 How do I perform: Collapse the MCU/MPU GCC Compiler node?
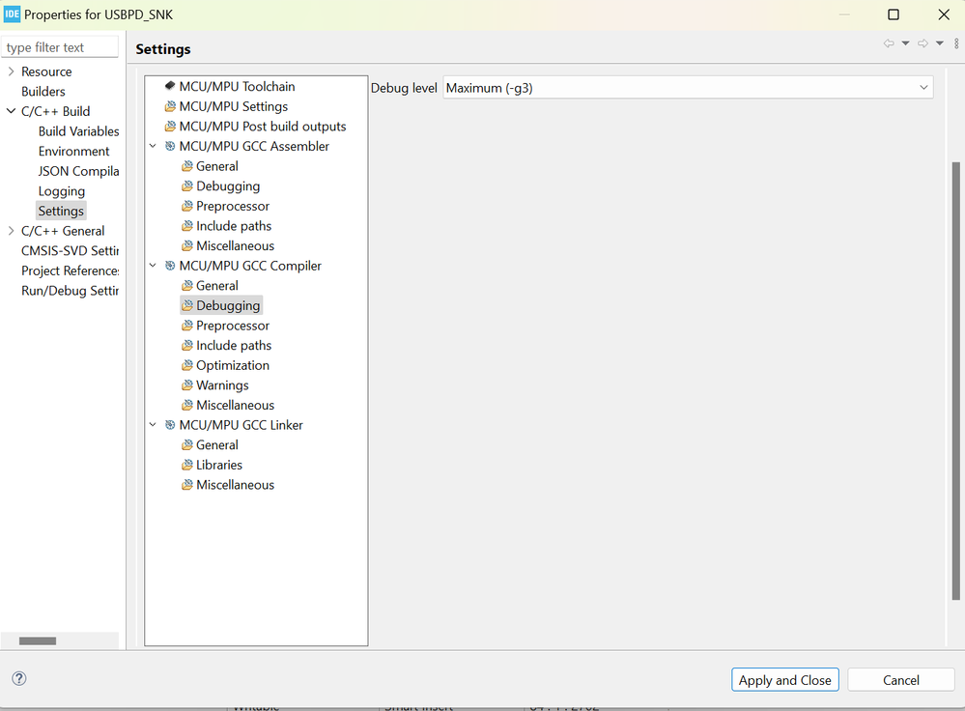(x=153, y=266)
